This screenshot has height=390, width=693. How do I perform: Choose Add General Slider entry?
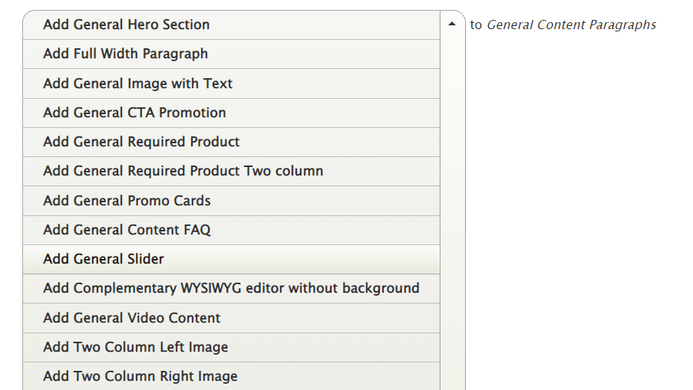pos(104,259)
